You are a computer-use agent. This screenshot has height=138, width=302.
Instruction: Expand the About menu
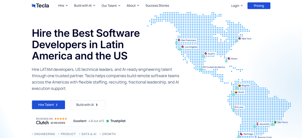133,6
